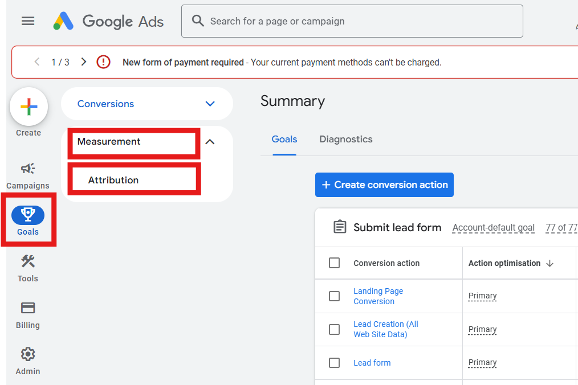Screen dimensions: 578x385
Task: Click the Create plus button
Action: 29,107
